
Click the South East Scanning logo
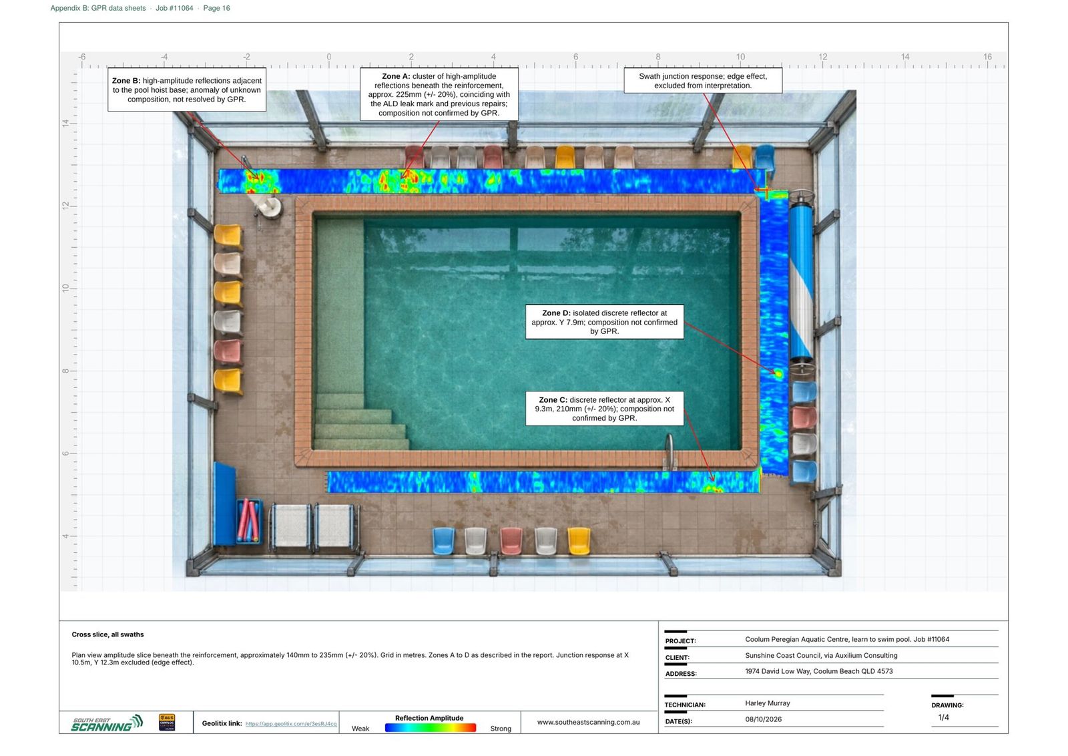107,723
